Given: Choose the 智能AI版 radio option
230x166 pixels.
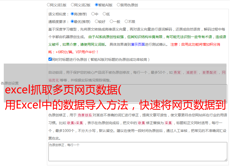Looking at the screenshot, I should pyautogui.click(x=96, y=5).
